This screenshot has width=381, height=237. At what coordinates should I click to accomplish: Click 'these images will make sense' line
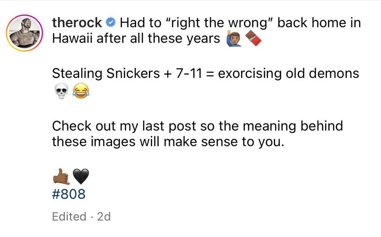[168, 142]
